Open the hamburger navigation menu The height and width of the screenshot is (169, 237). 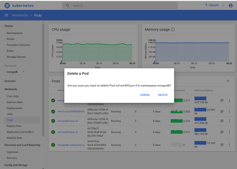6,15
